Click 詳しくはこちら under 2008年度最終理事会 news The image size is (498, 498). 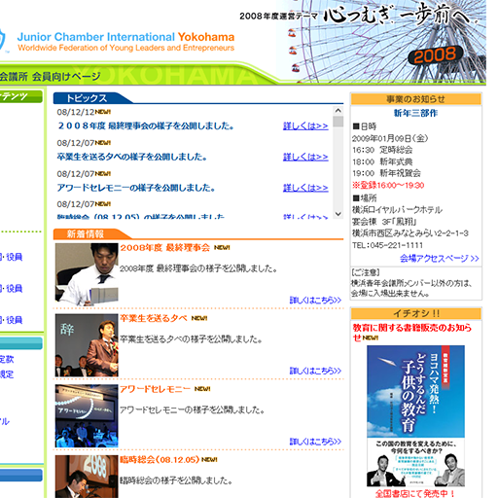(x=315, y=301)
